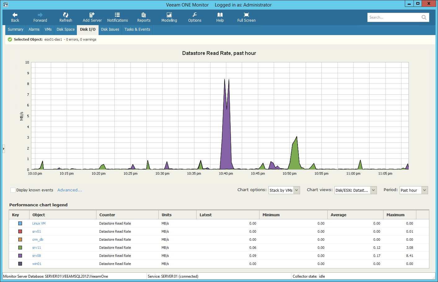
Task: Open Add Server wizard
Action: click(x=92, y=17)
